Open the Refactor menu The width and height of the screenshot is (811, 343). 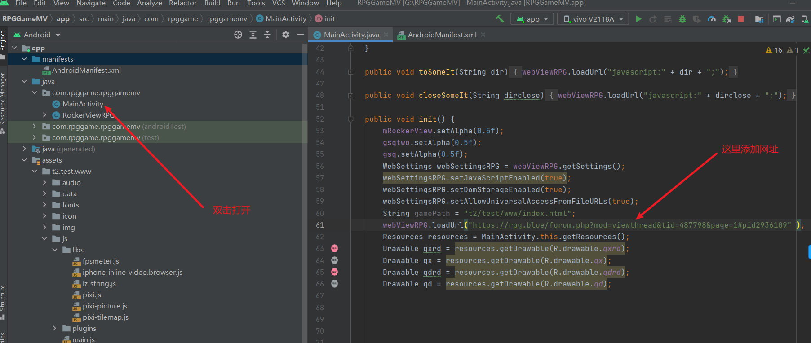click(x=182, y=4)
